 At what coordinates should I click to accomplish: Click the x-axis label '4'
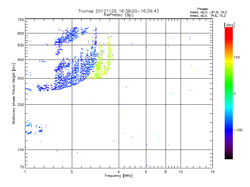pyautogui.click(x=119, y=172)
